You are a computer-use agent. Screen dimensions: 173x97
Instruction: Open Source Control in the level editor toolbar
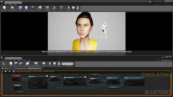point(12,8)
